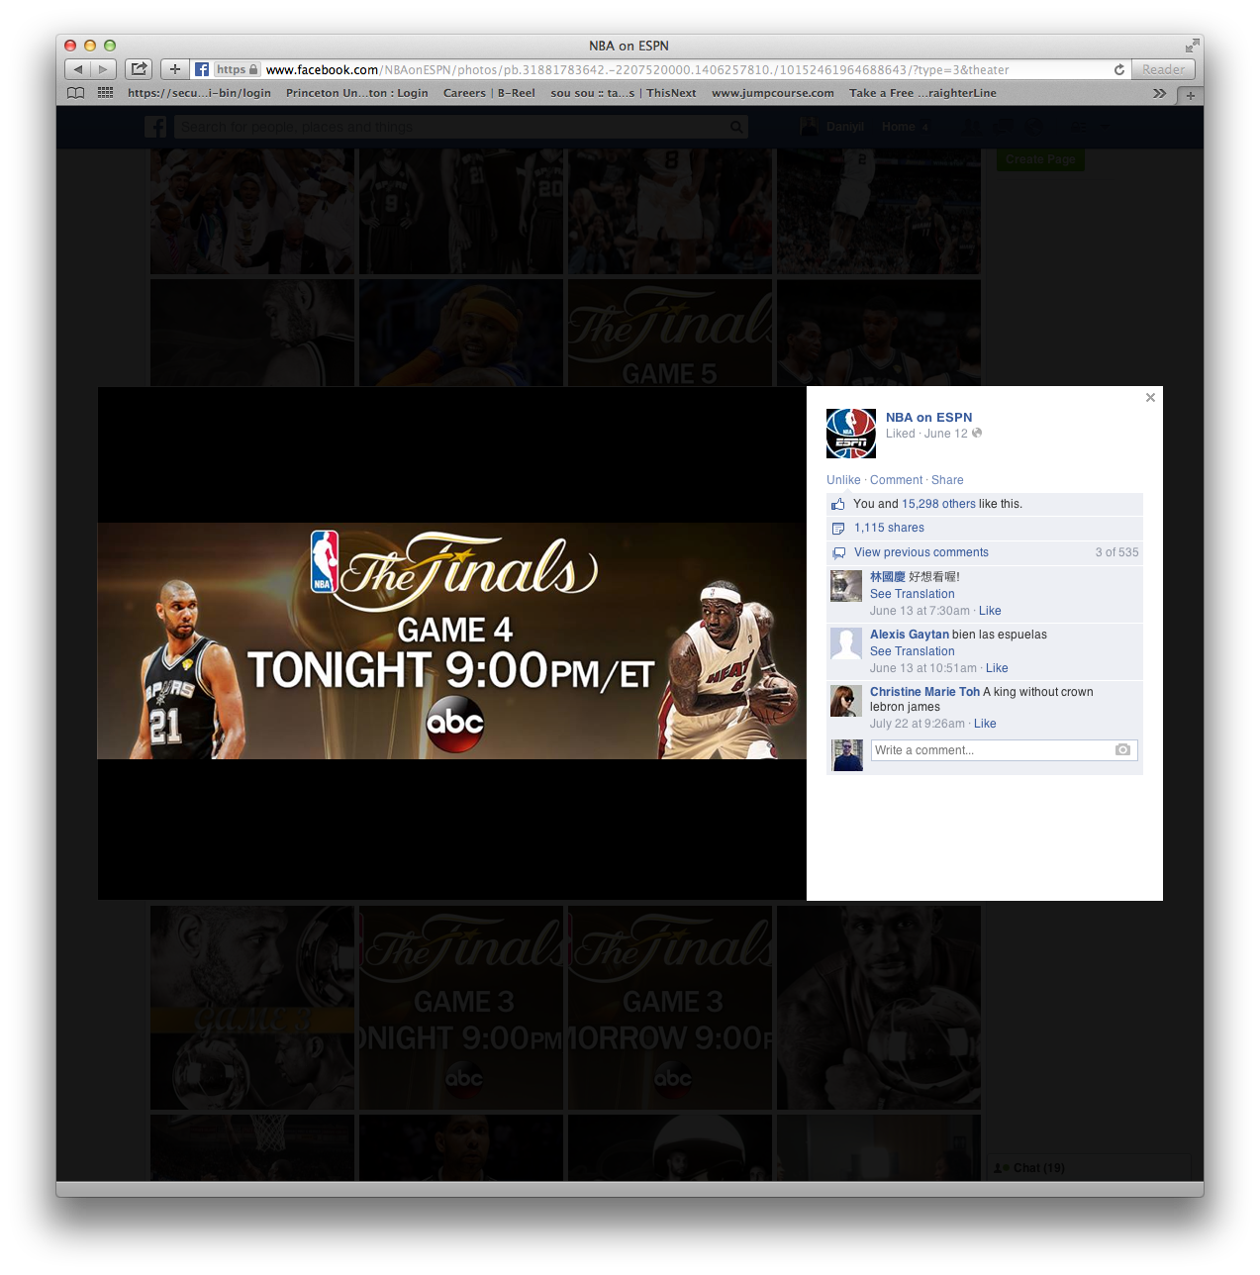
Task: See Translation for Alexis Gaytan's comment
Action: [x=913, y=651]
